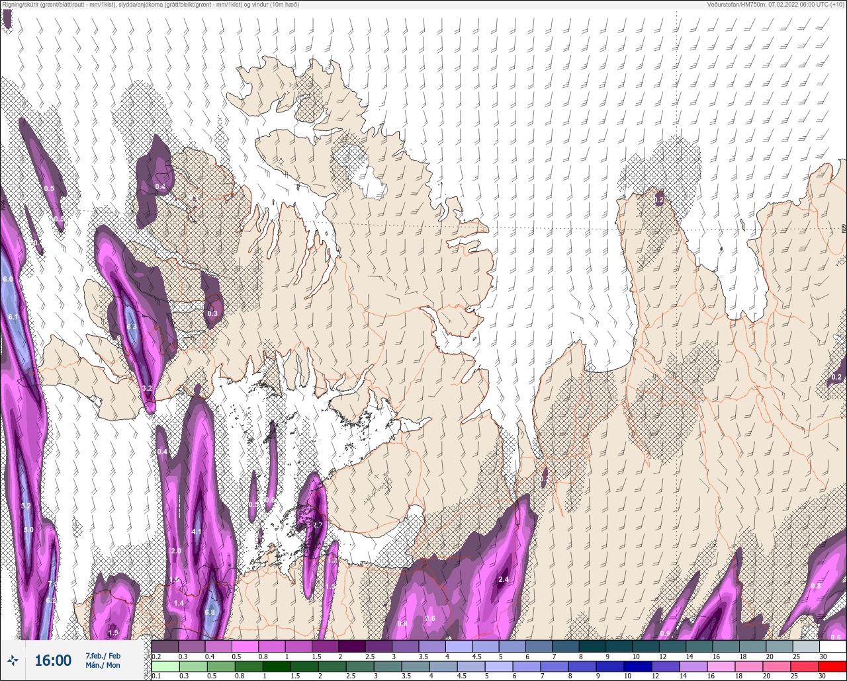Click the 5.0 precipitation value on the map
Viewport: 847px width, 681px height.
(x=28, y=530)
